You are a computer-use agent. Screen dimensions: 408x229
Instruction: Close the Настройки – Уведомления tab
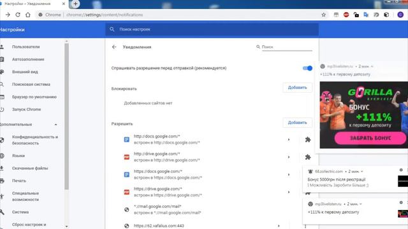pos(64,4)
